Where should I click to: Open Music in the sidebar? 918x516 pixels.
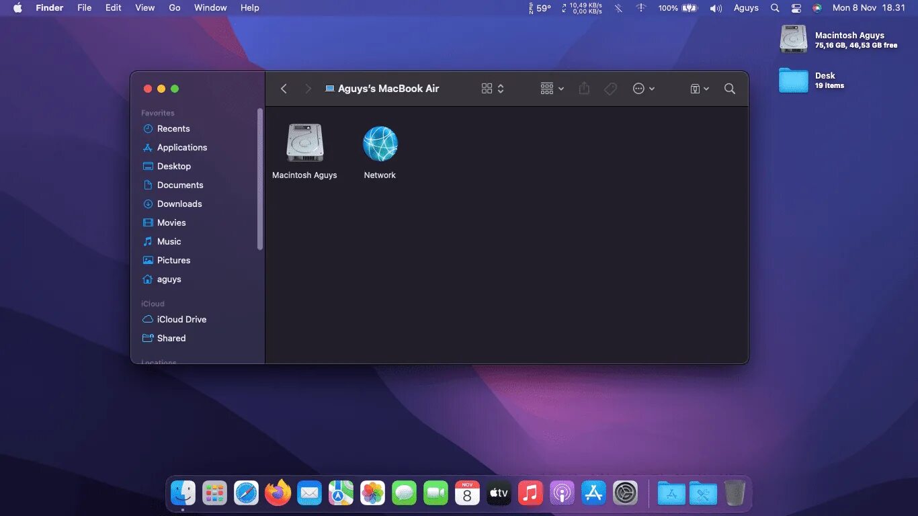pos(162,241)
